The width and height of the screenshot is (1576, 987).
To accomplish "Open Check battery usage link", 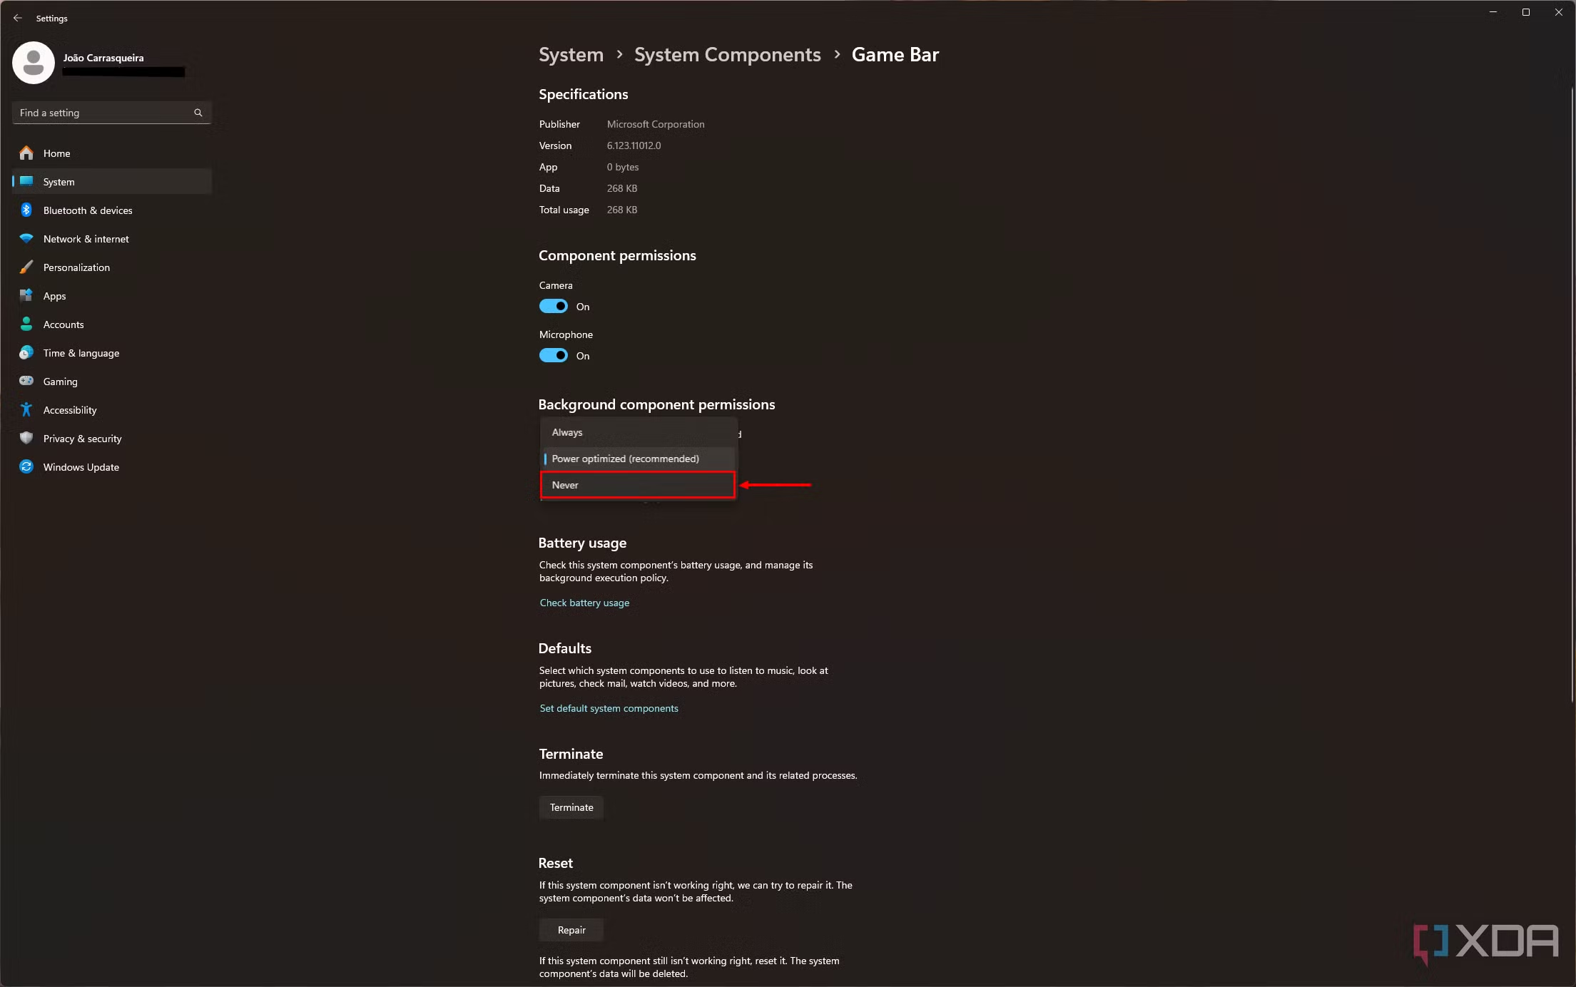I will 584,603.
